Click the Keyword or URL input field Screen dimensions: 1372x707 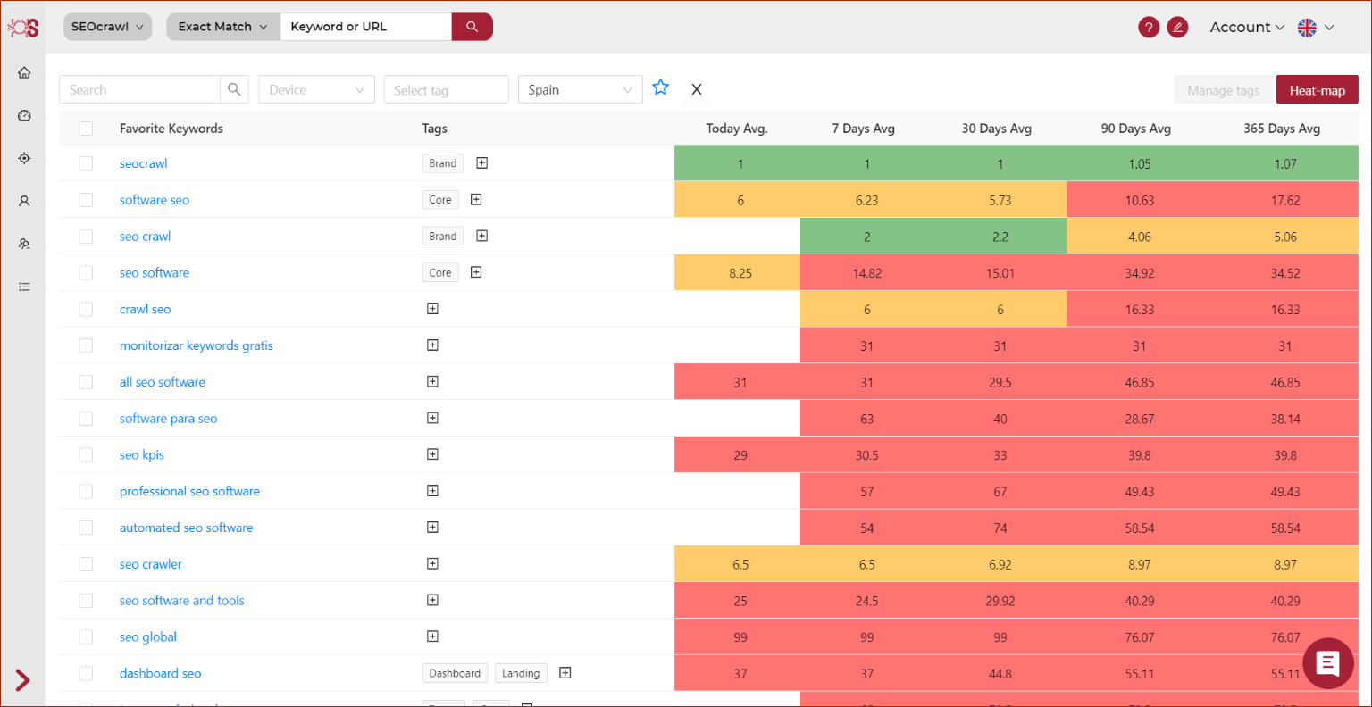tap(365, 27)
